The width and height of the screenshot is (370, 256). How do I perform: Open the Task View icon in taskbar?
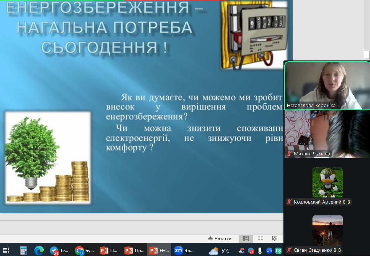pos(6,250)
